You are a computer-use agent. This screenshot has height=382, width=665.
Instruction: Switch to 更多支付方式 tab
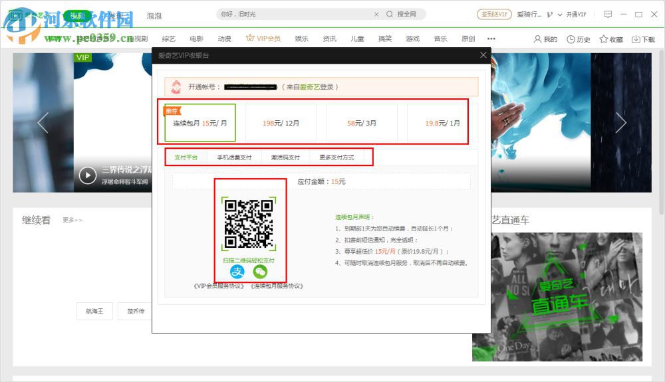[336, 157]
